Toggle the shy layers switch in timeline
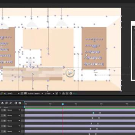This screenshot has height=135, width=135. click(2, 103)
